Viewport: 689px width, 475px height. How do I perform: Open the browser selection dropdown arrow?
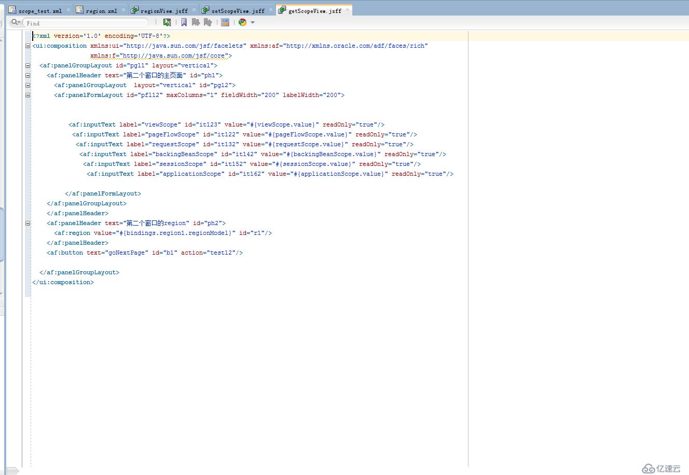(x=253, y=22)
